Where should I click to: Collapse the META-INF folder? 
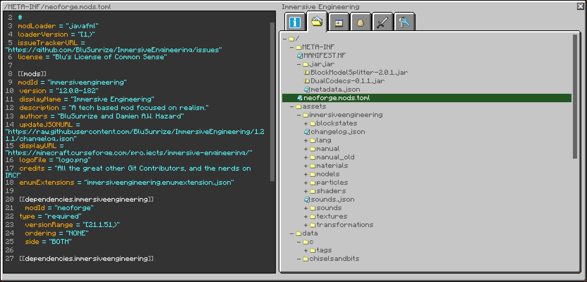click(292, 47)
